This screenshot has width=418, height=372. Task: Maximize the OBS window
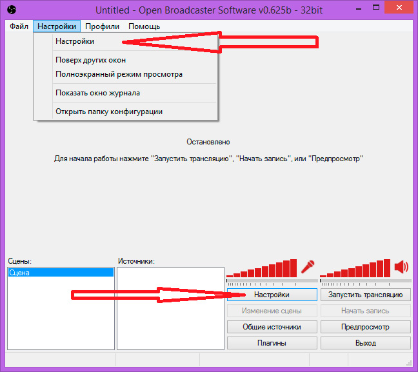[x=376, y=8]
